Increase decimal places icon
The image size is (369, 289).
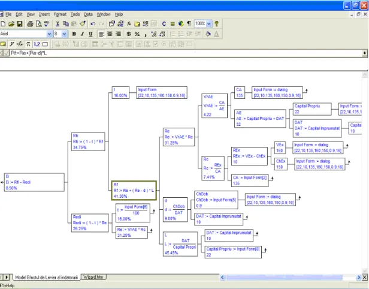click(x=154, y=34)
